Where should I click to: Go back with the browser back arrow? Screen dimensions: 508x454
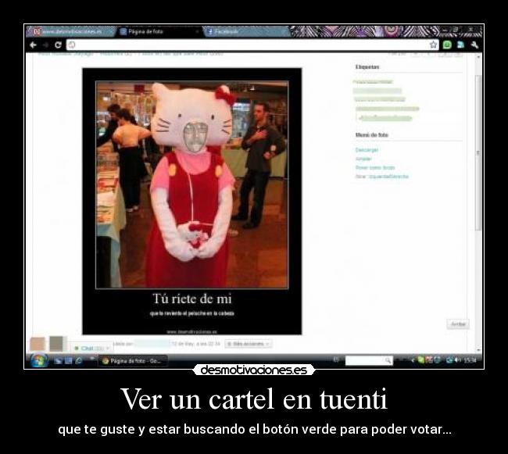pyautogui.click(x=33, y=45)
